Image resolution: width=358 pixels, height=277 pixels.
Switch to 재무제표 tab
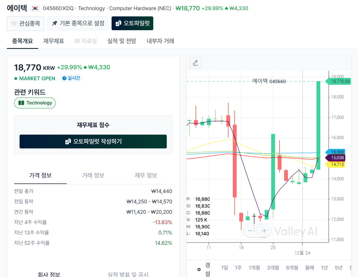[x=53, y=41]
